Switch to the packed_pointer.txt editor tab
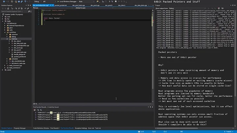Screen dimensions: 237x133 (x=61, y=5)
